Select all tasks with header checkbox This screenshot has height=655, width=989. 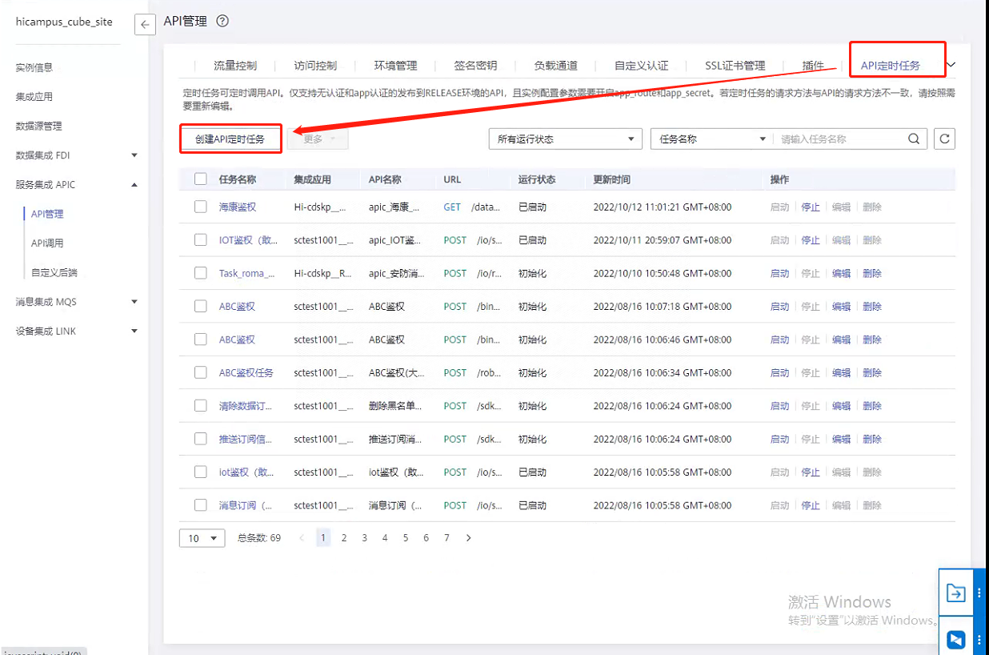[x=201, y=179]
